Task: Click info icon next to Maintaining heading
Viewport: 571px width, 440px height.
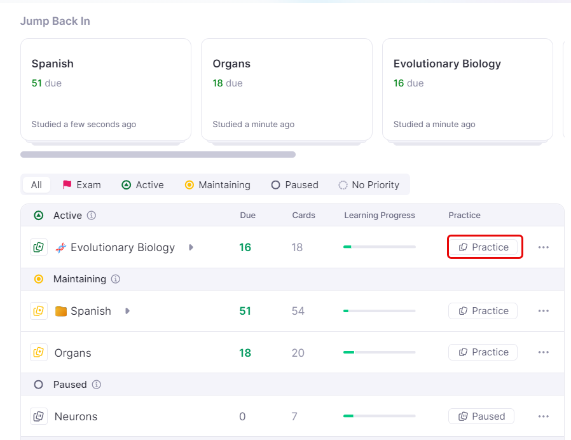Action: [116, 279]
